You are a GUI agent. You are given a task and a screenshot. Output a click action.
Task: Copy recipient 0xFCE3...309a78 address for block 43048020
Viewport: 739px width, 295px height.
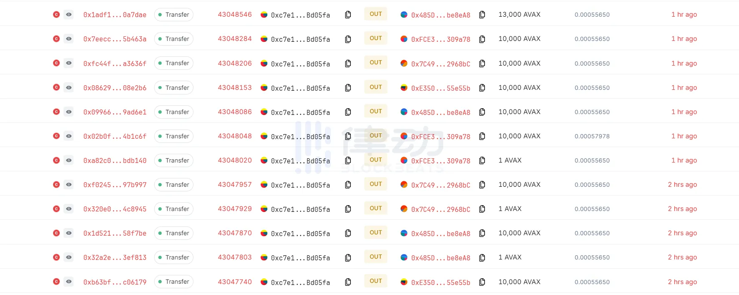click(482, 160)
